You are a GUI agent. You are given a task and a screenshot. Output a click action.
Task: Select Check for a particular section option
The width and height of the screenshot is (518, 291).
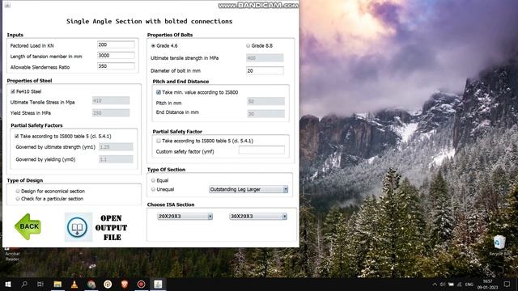(18, 199)
